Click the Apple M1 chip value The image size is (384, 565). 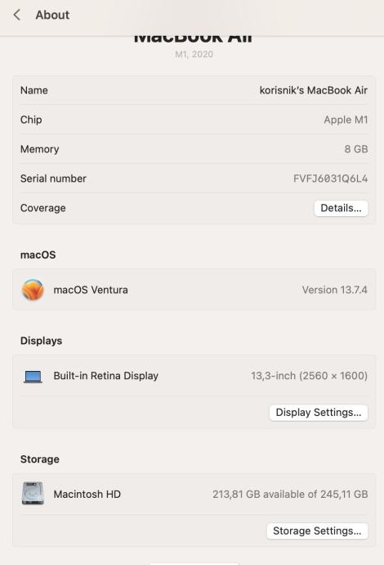[x=346, y=120]
